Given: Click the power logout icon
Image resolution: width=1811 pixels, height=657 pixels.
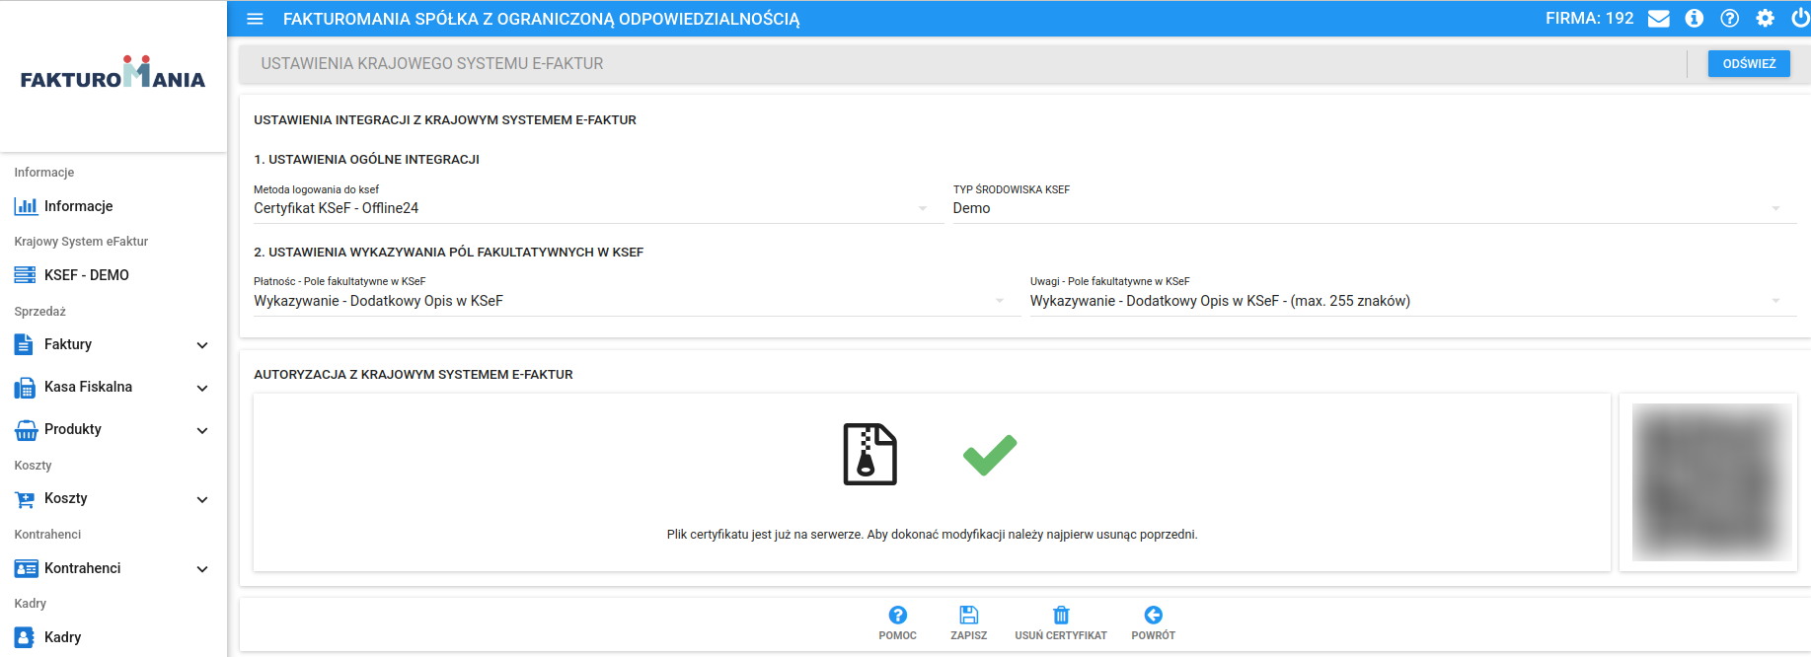Looking at the screenshot, I should (x=1800, y=18).
